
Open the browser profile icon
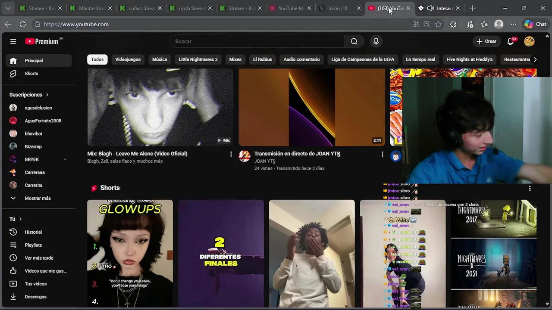point(499,24)
